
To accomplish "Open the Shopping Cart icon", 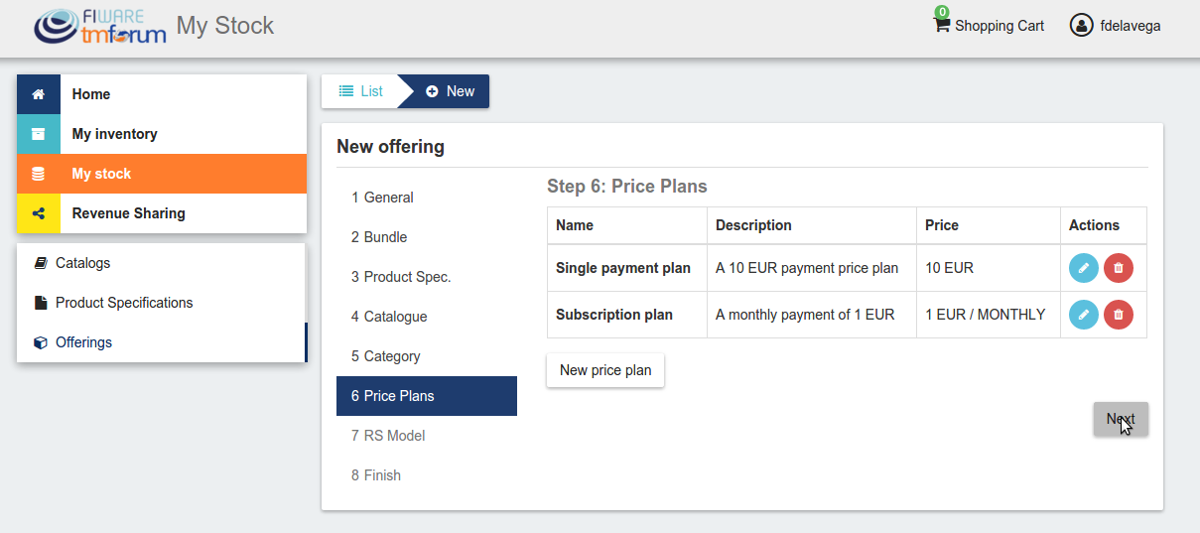I will coord(942,25).
